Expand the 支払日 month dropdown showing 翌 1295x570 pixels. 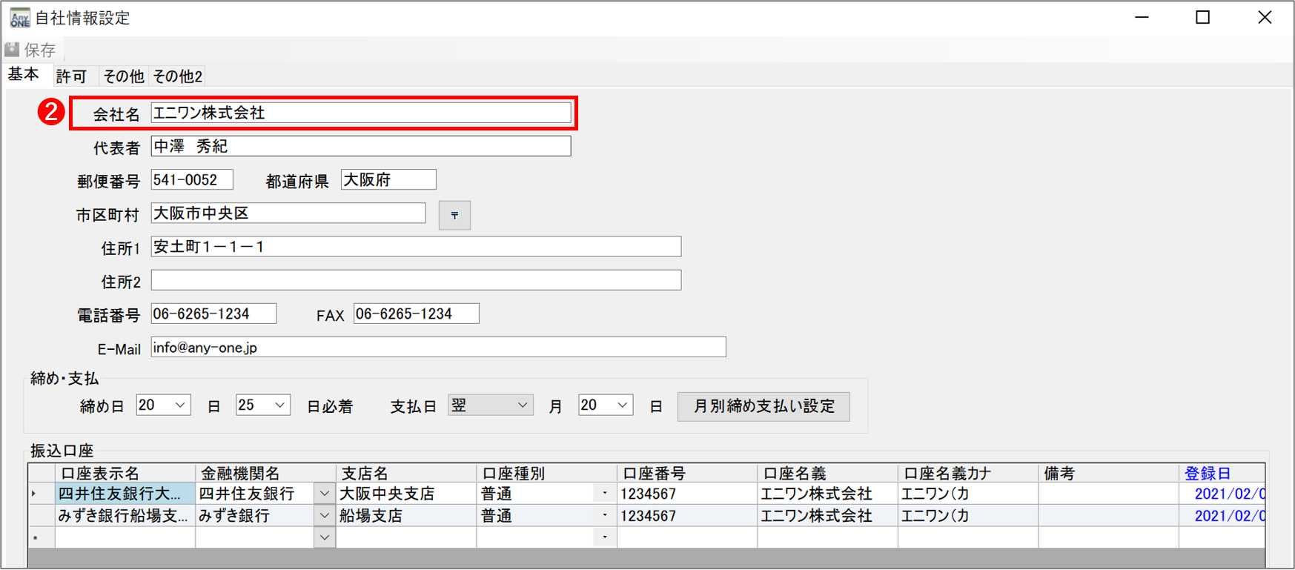tap(522, 405)
